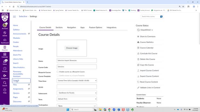Click the course Name input field
This screenshot has height=112, width=200.
click(77, 61)
